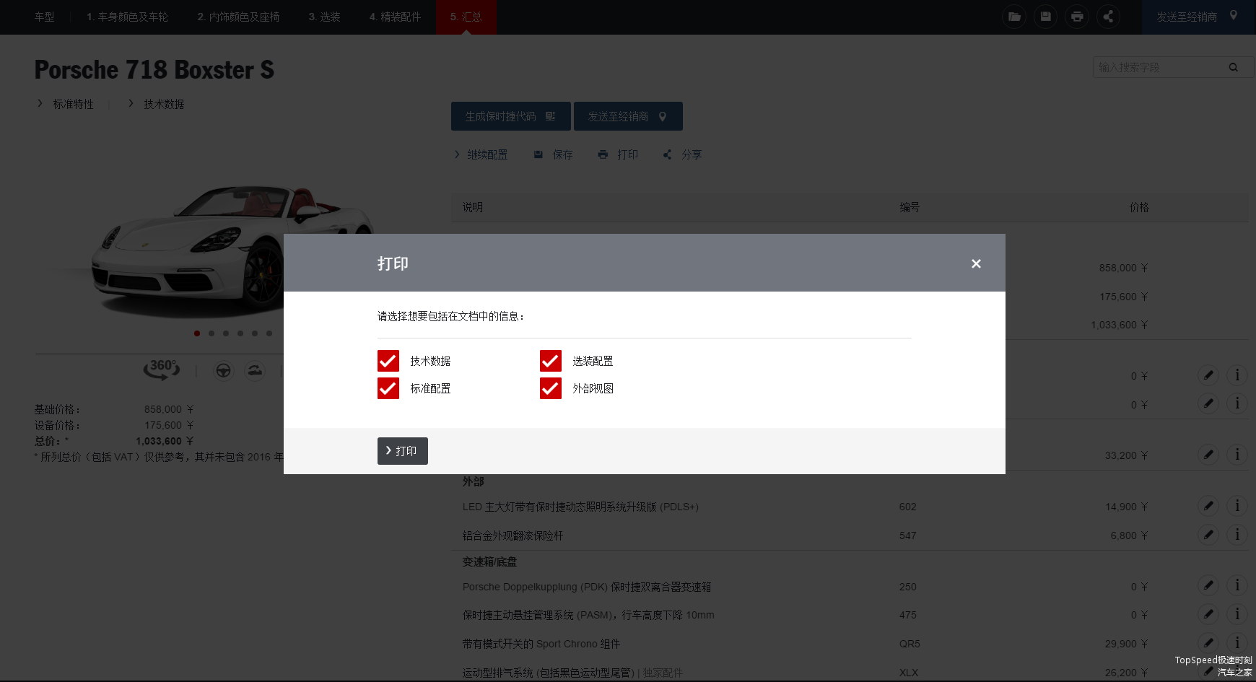Open the 360° view of the car

[162, 369]
